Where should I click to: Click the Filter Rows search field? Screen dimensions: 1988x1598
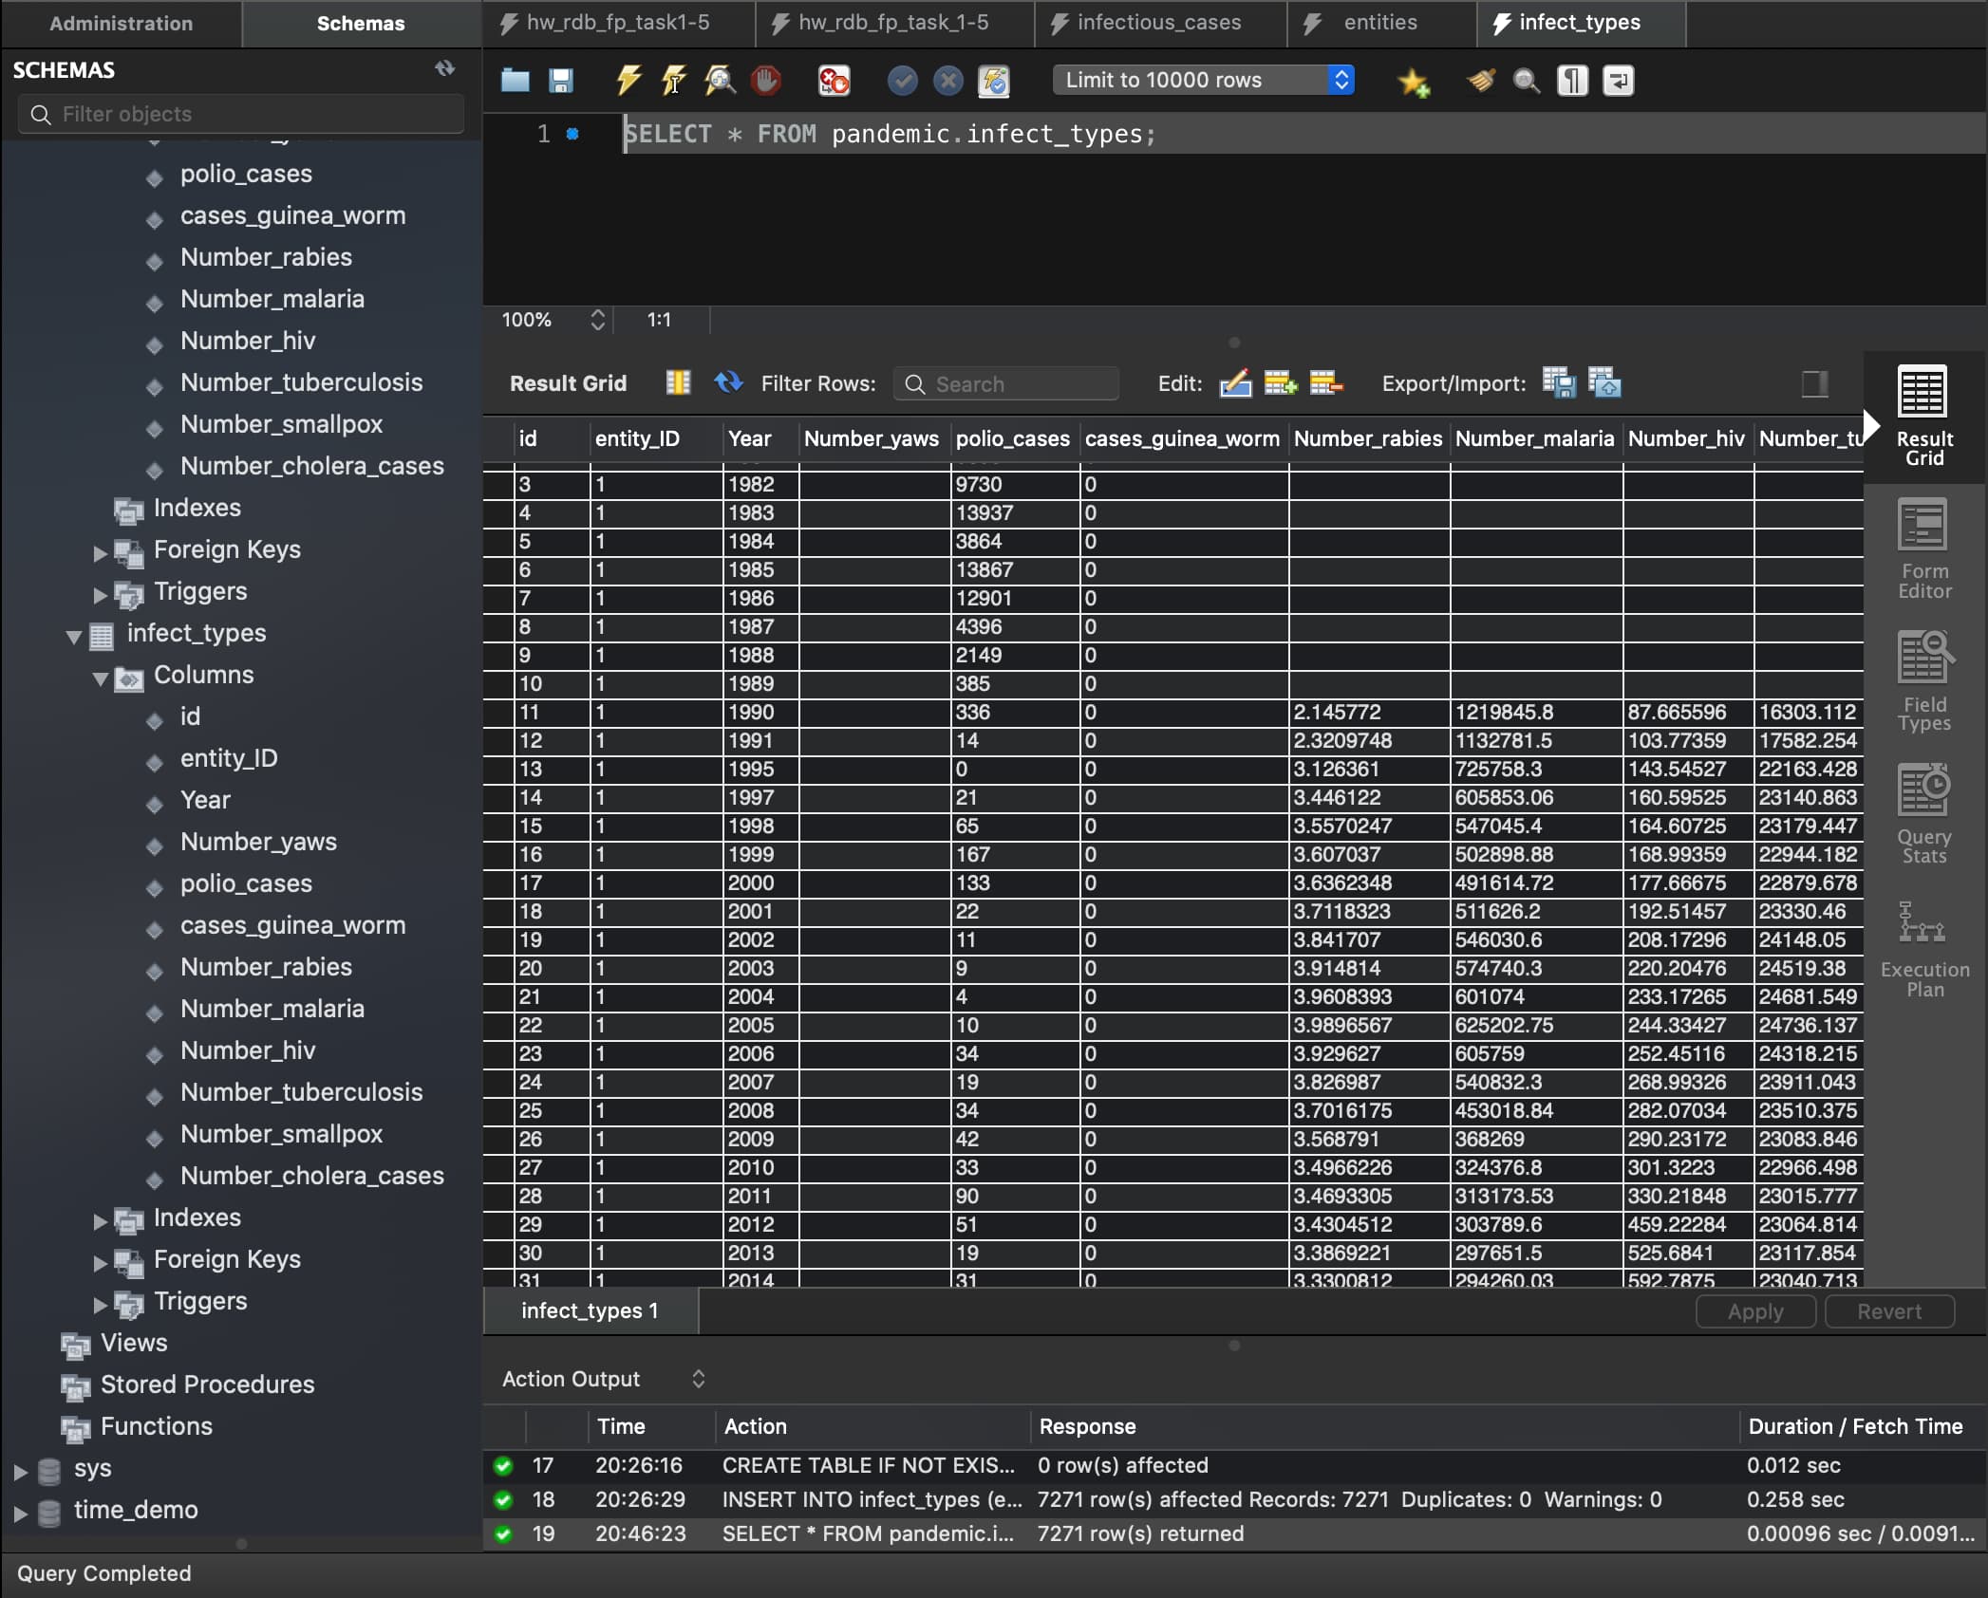(1006, 383)
